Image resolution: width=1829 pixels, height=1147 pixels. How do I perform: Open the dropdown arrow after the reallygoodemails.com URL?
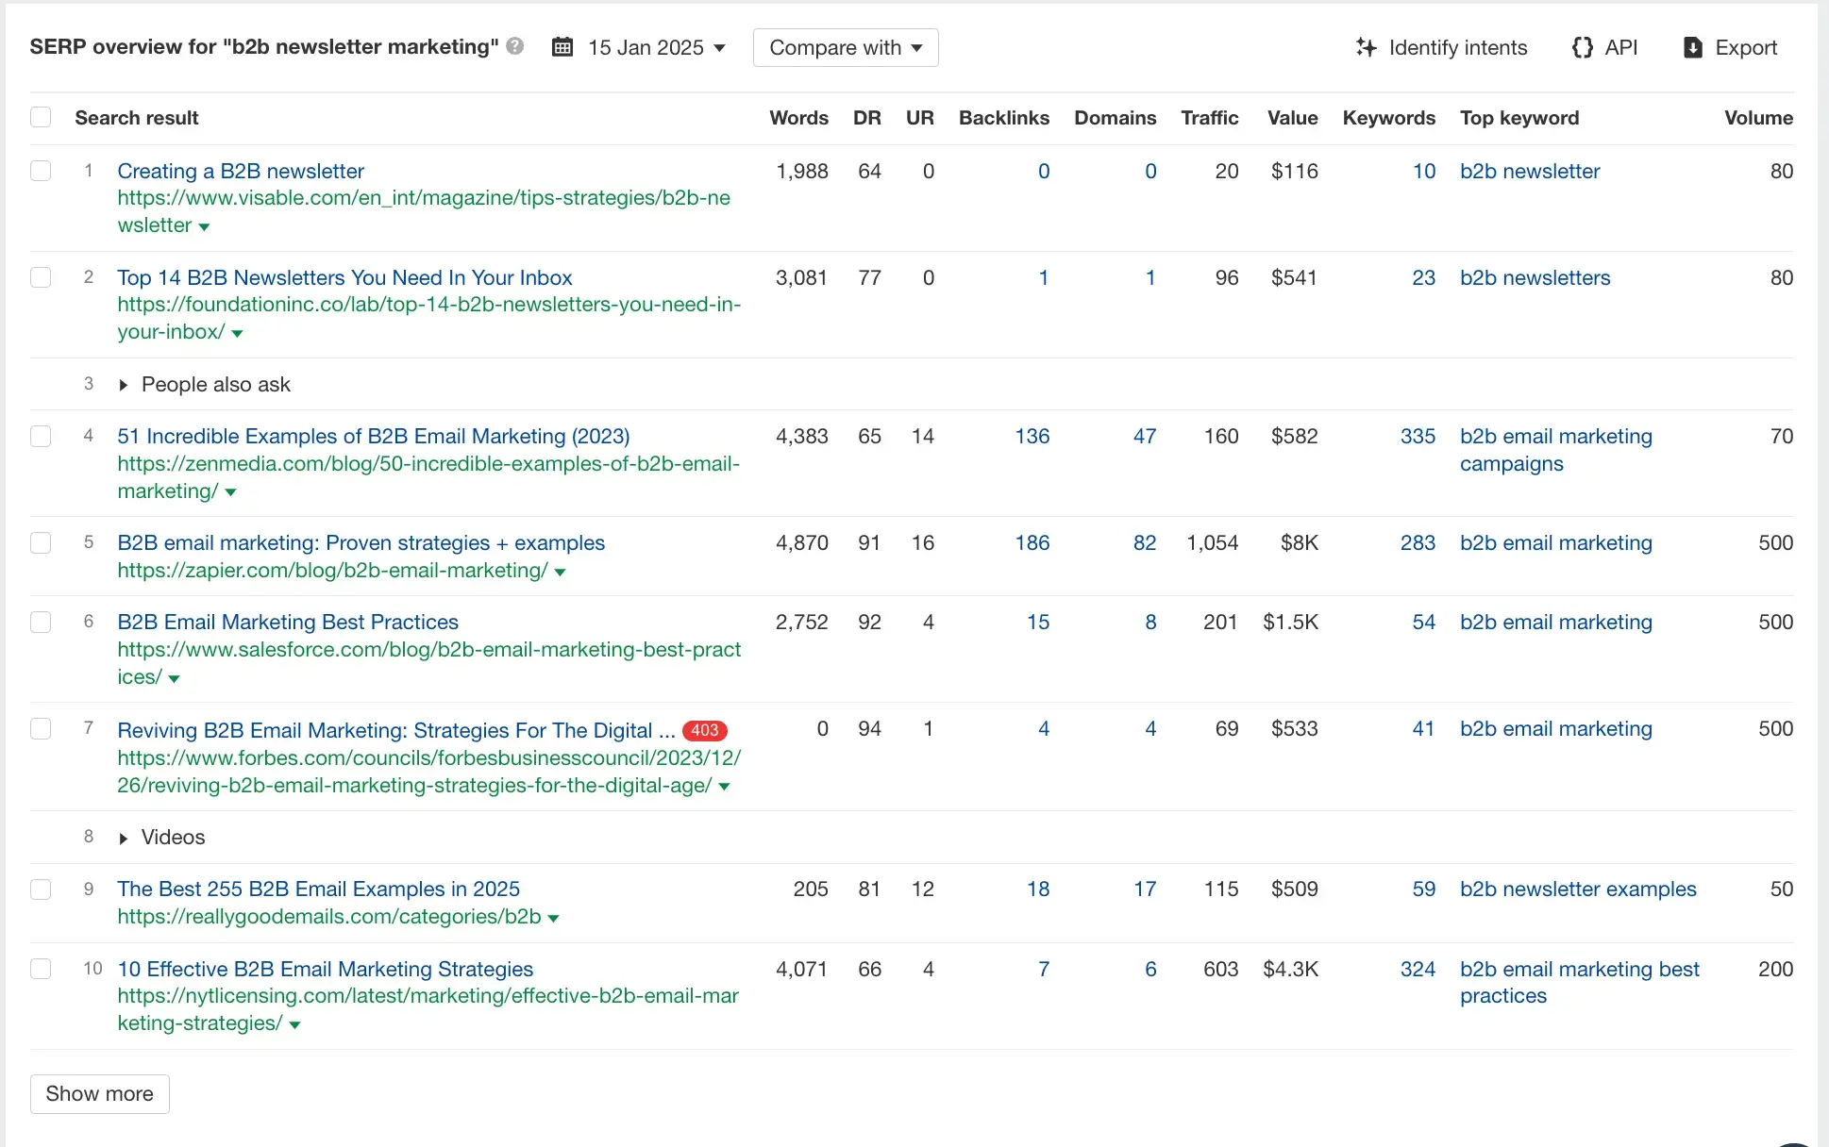(x=553, y=918)
